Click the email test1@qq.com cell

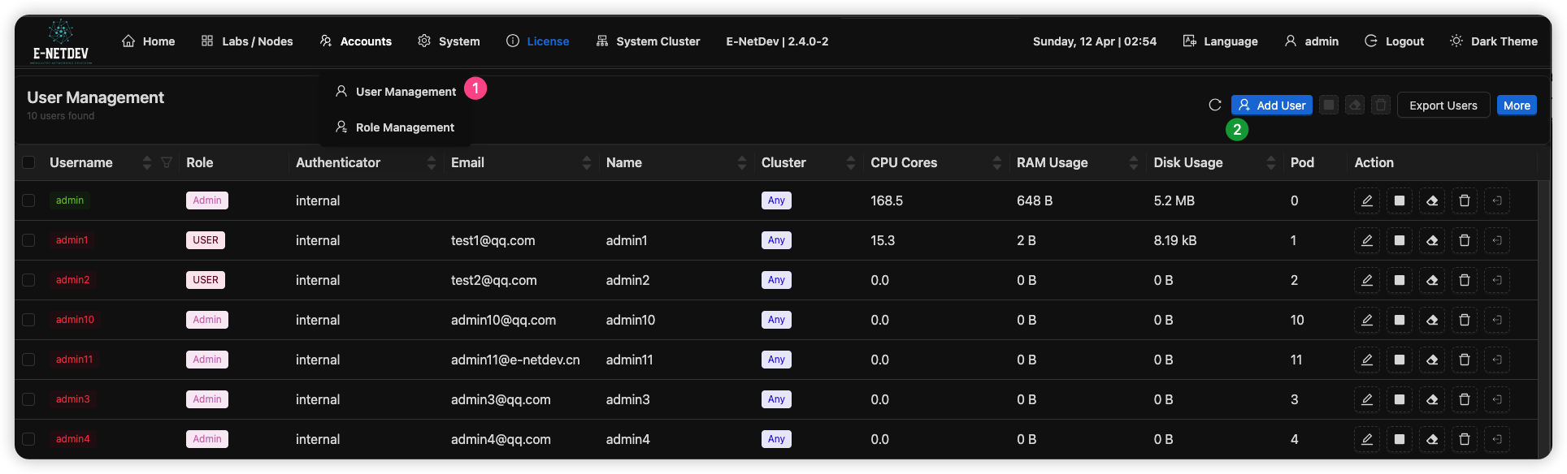click(x=493, y=240)
